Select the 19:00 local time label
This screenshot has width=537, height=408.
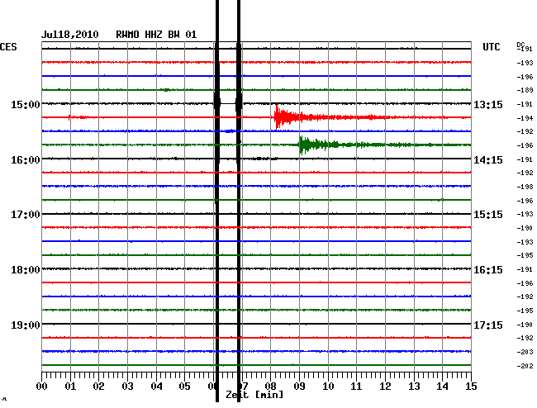[x=26, y=325]
